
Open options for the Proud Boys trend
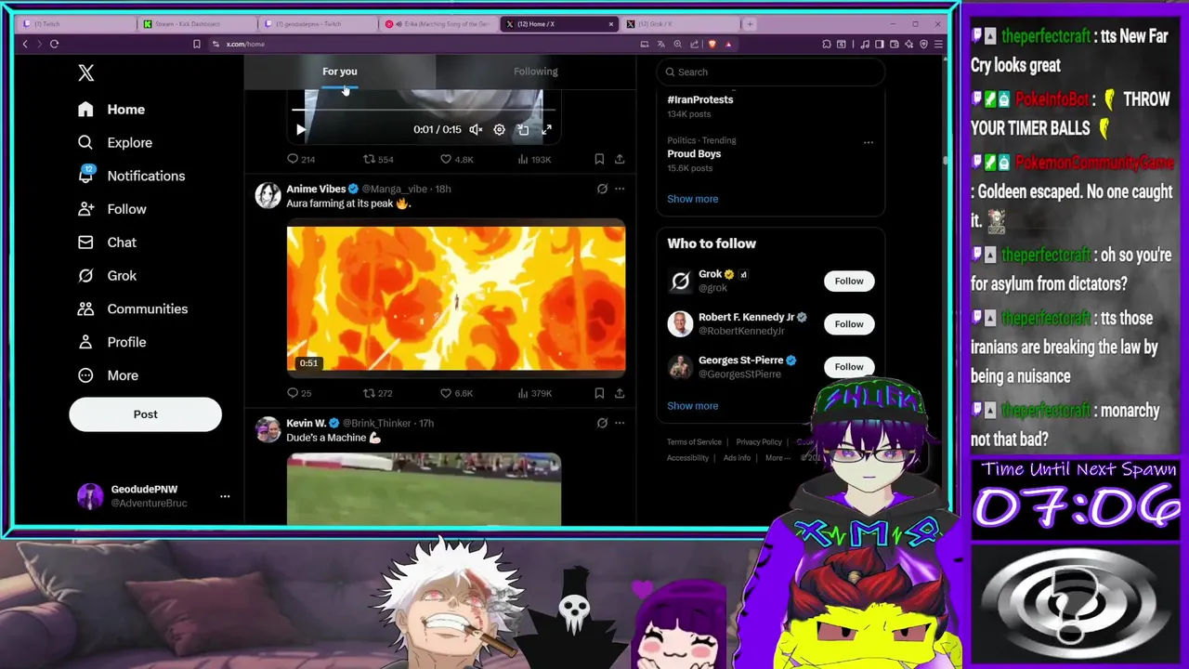click(x=868, y=142)
